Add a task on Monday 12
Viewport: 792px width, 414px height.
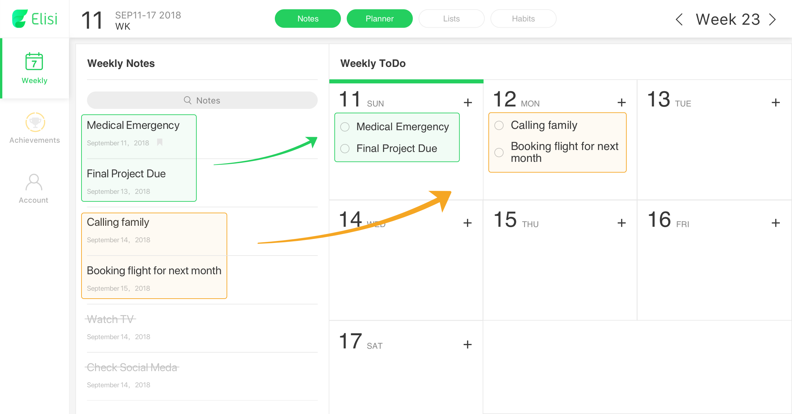point(621,103)
